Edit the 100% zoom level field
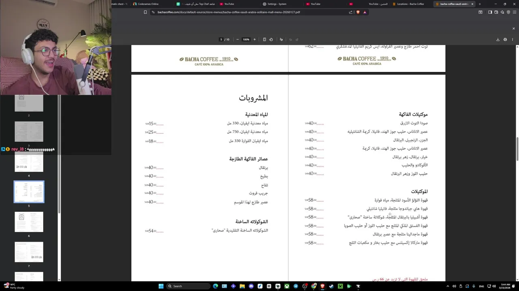The height and width of the screenshot is (291, 519). pyautogui.click(x=246, y=40)
